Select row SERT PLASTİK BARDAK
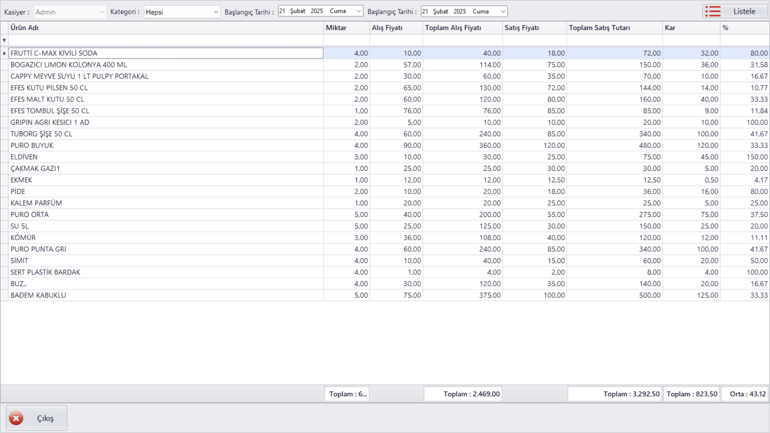 coord(385,272)
